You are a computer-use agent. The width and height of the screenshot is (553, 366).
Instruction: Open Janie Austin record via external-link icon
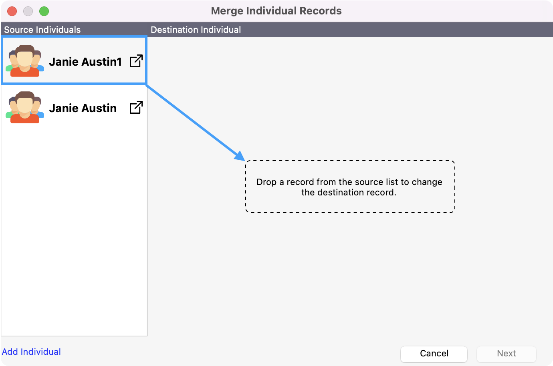point(136,107)
